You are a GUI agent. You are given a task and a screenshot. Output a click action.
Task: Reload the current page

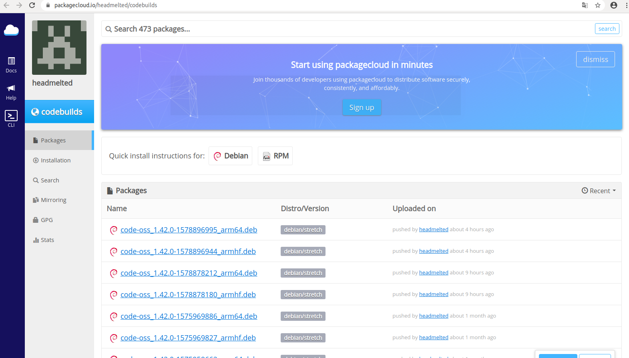point(32,5)
